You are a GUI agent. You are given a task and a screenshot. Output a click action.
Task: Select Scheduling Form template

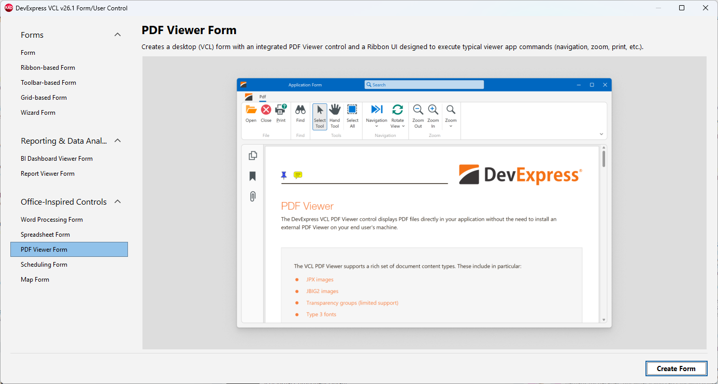[x=69, y=265]
